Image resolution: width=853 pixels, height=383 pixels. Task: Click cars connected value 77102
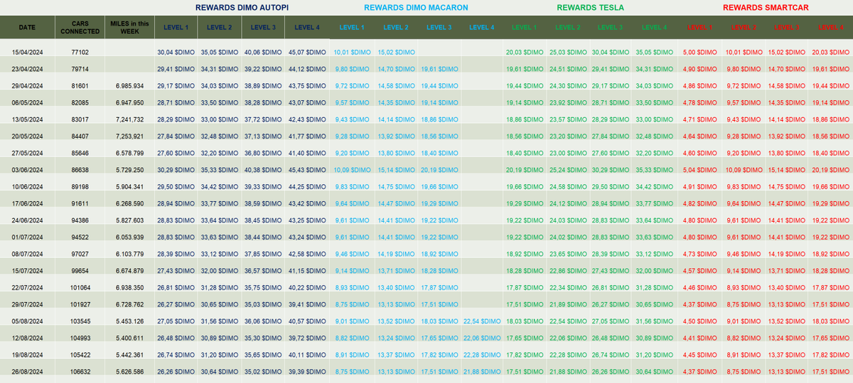(x=80, y=52)
